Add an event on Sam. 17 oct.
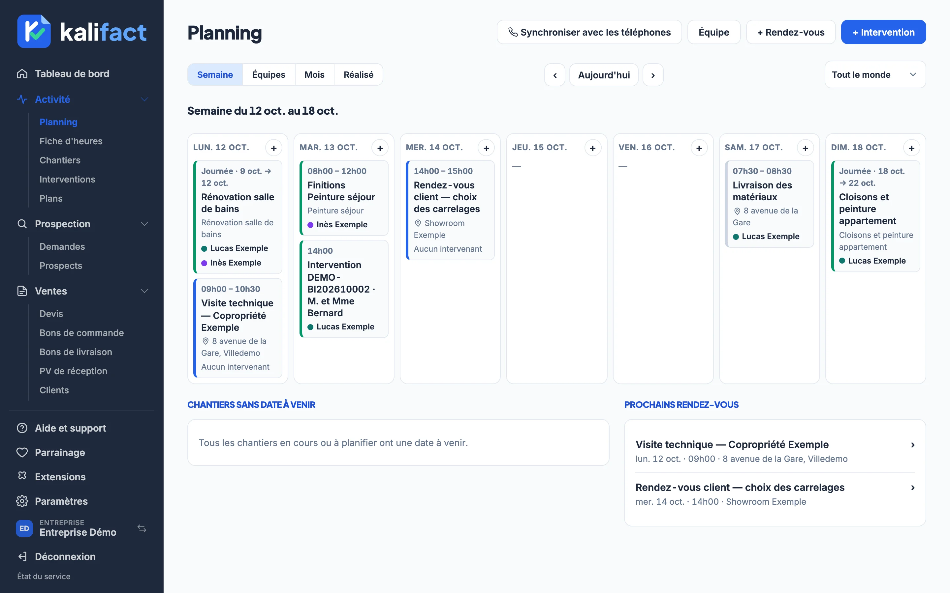This screenshot has height=593, width=950. click(x=806, y=148)
